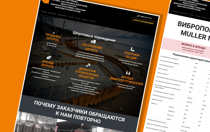Expand Виды работ dropdown on the right page

click(x=184, y=13)
